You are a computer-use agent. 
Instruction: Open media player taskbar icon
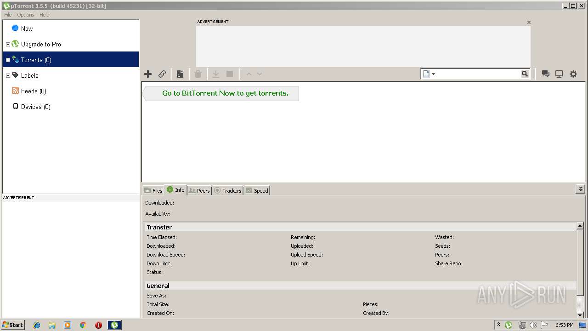click(68, 325)
